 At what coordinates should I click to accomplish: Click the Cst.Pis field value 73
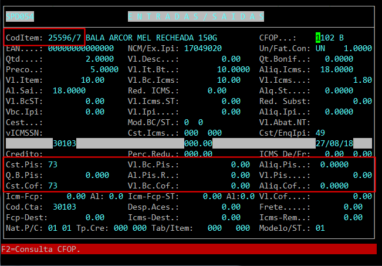[x=52, y=165]
